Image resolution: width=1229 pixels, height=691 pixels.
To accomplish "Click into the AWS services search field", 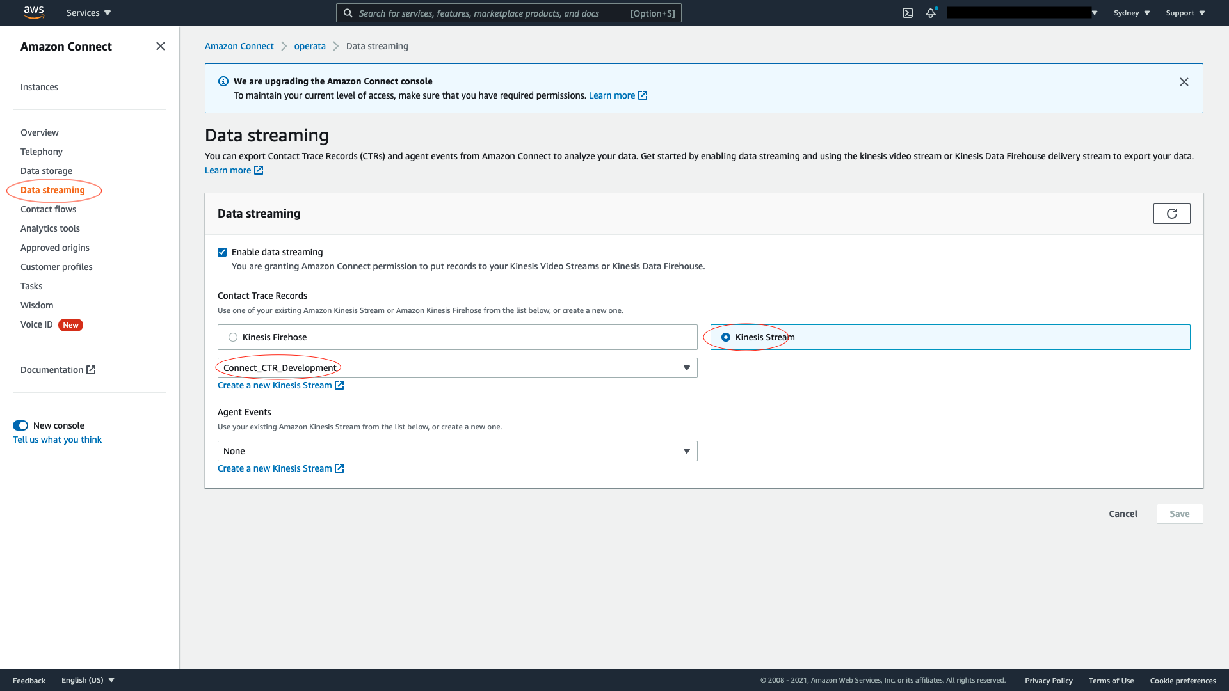I will click(x=486, y=13).
